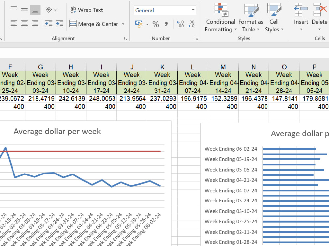The width and height of the screenshot is (329, 246).
Task: Select Week Ending 04-28-24 header cell
Action: 284,83
